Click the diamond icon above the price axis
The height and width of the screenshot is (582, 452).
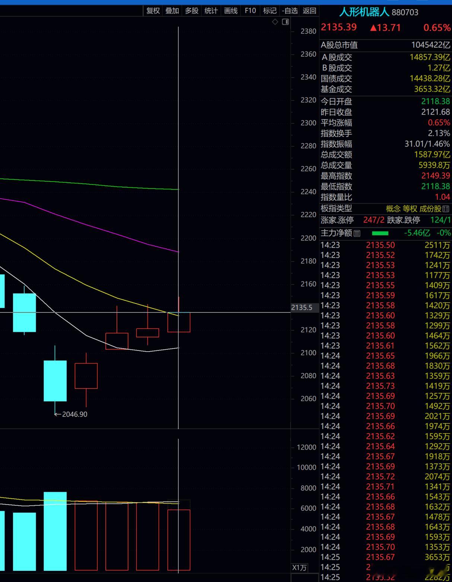pos(275,22)
